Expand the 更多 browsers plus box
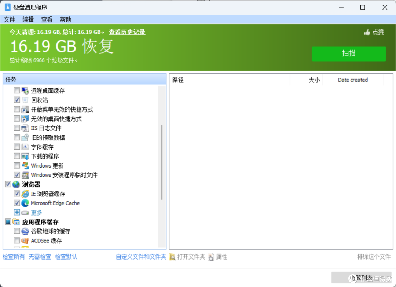Image resolution: width=396 pixels, height=287 pixels. point(16,213)
